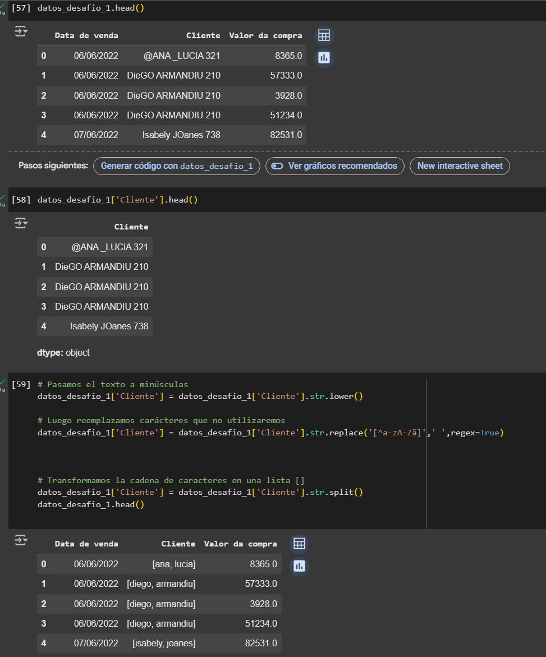Click 'Cliente' header in first table
This screenshot has width=546, height=657.
[x=203, y=35]
